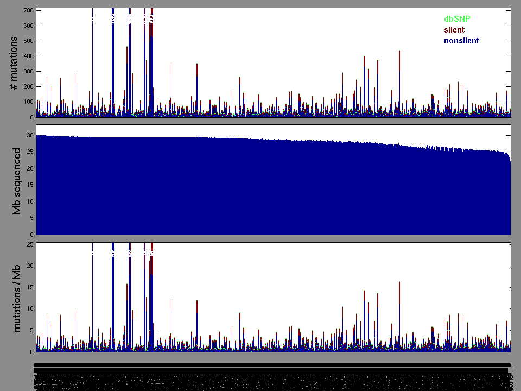Click the 700 tick on the top chart
This screenshot has height=391, width=521.
(27, 10)
